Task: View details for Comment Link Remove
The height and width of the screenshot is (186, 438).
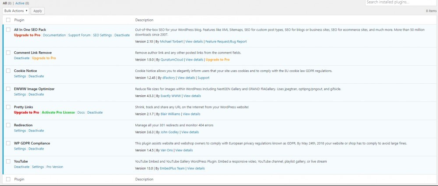Action: tap(194, 60)
